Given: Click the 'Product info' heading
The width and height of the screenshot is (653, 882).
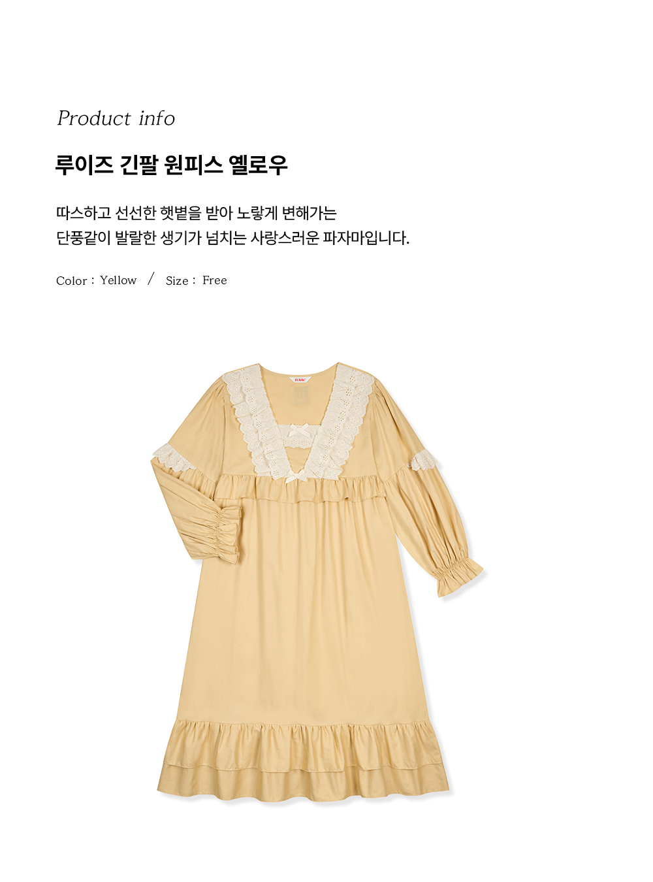Looking at the screenshot, I should (116, 118).
